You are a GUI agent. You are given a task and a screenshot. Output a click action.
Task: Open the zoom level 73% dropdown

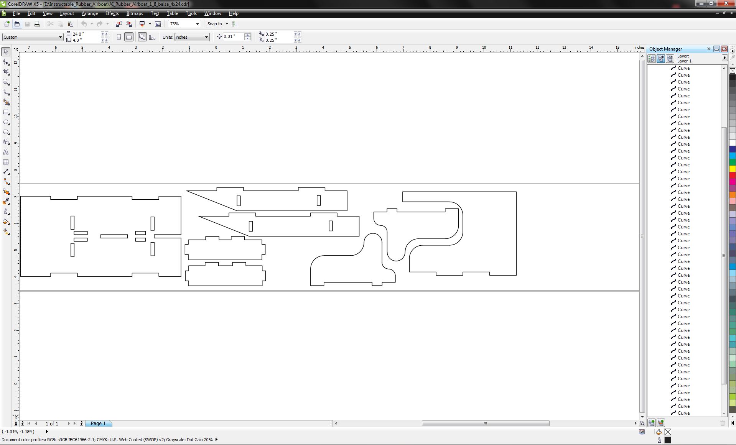[x=198, y=24]
